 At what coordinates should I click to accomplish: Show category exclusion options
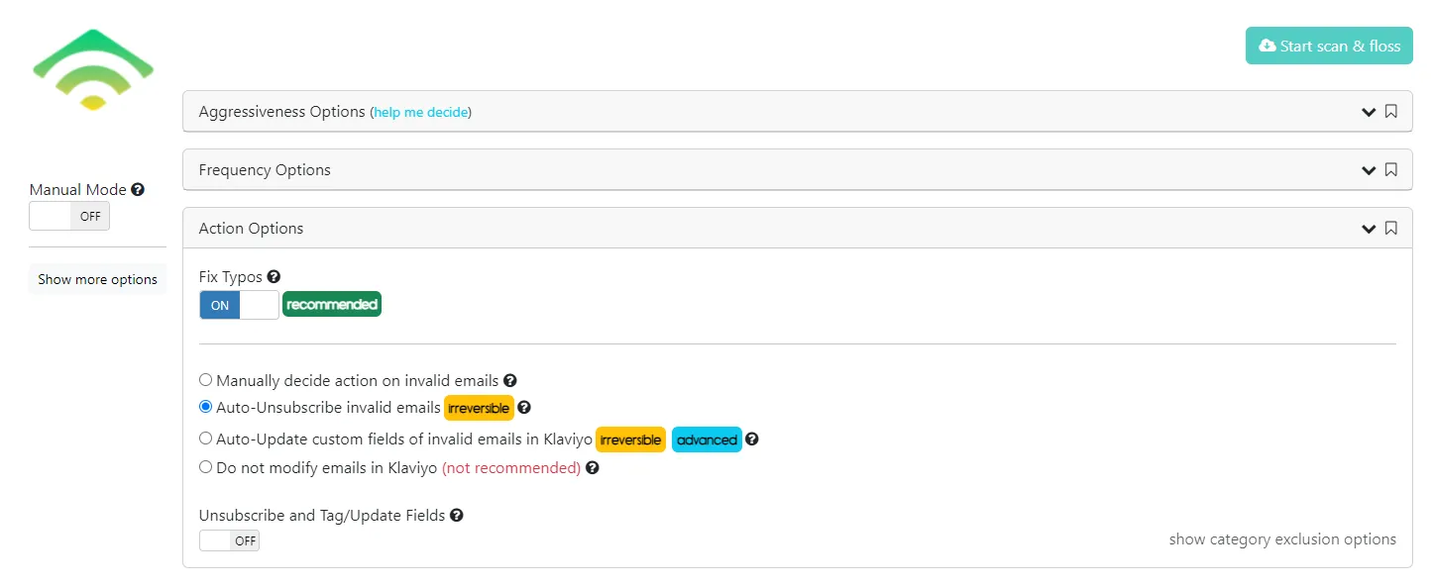click(1282, 539)
